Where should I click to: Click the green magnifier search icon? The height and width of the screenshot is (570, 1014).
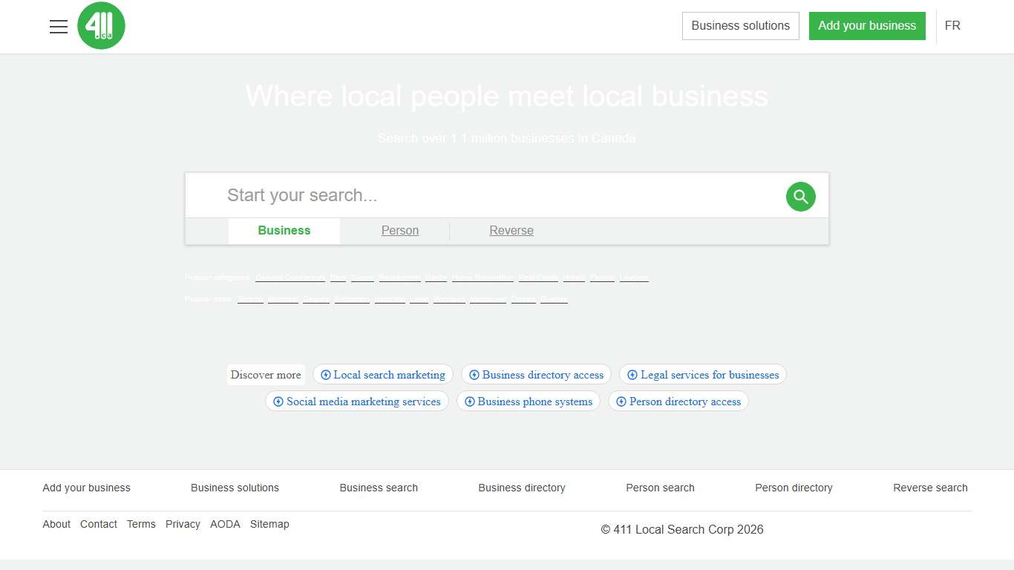pos(801,196)
